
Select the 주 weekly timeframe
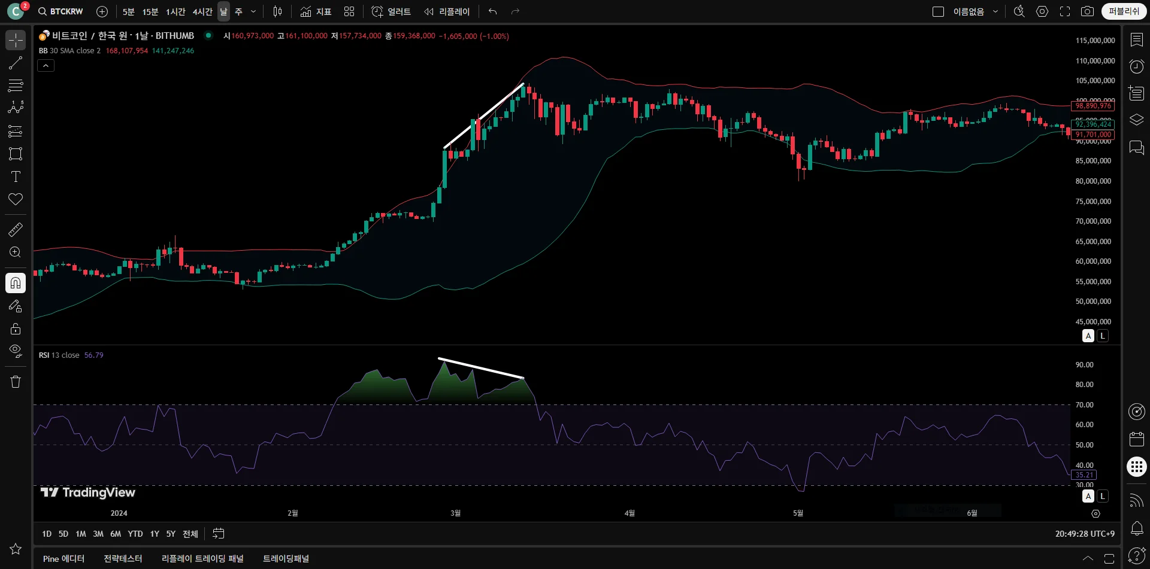click(x=238, y=11)
